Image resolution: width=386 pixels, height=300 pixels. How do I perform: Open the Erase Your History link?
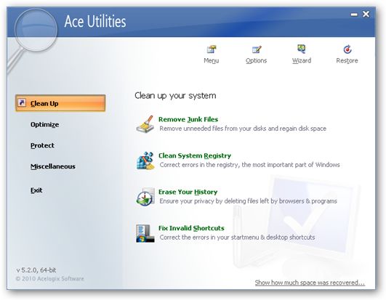point(188,192)
